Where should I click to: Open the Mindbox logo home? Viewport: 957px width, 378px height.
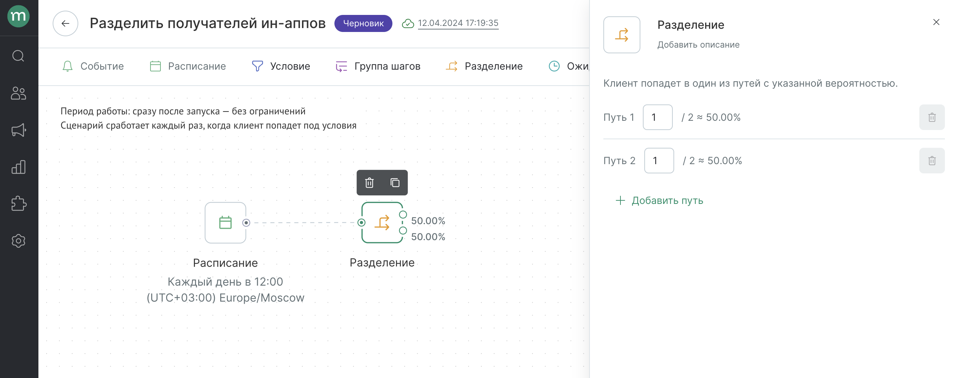[18, 16]
